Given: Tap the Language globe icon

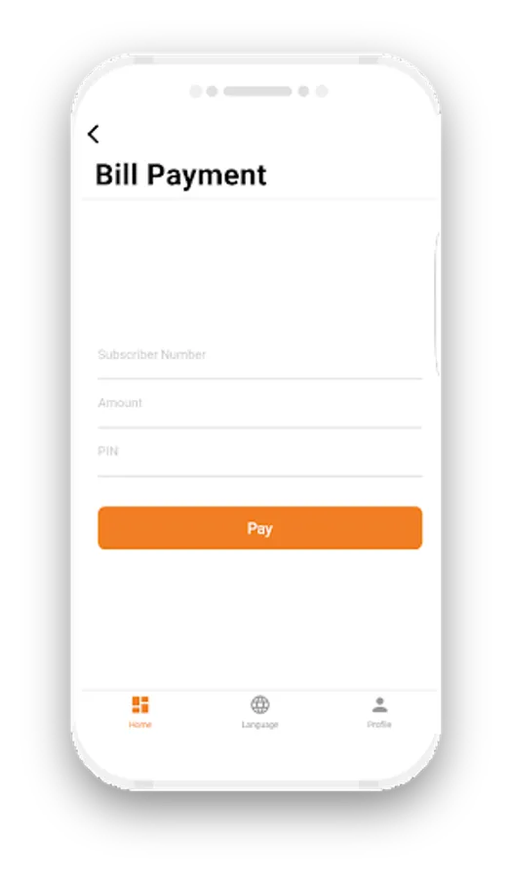Looking at the screenshot, I should [259, 704].
